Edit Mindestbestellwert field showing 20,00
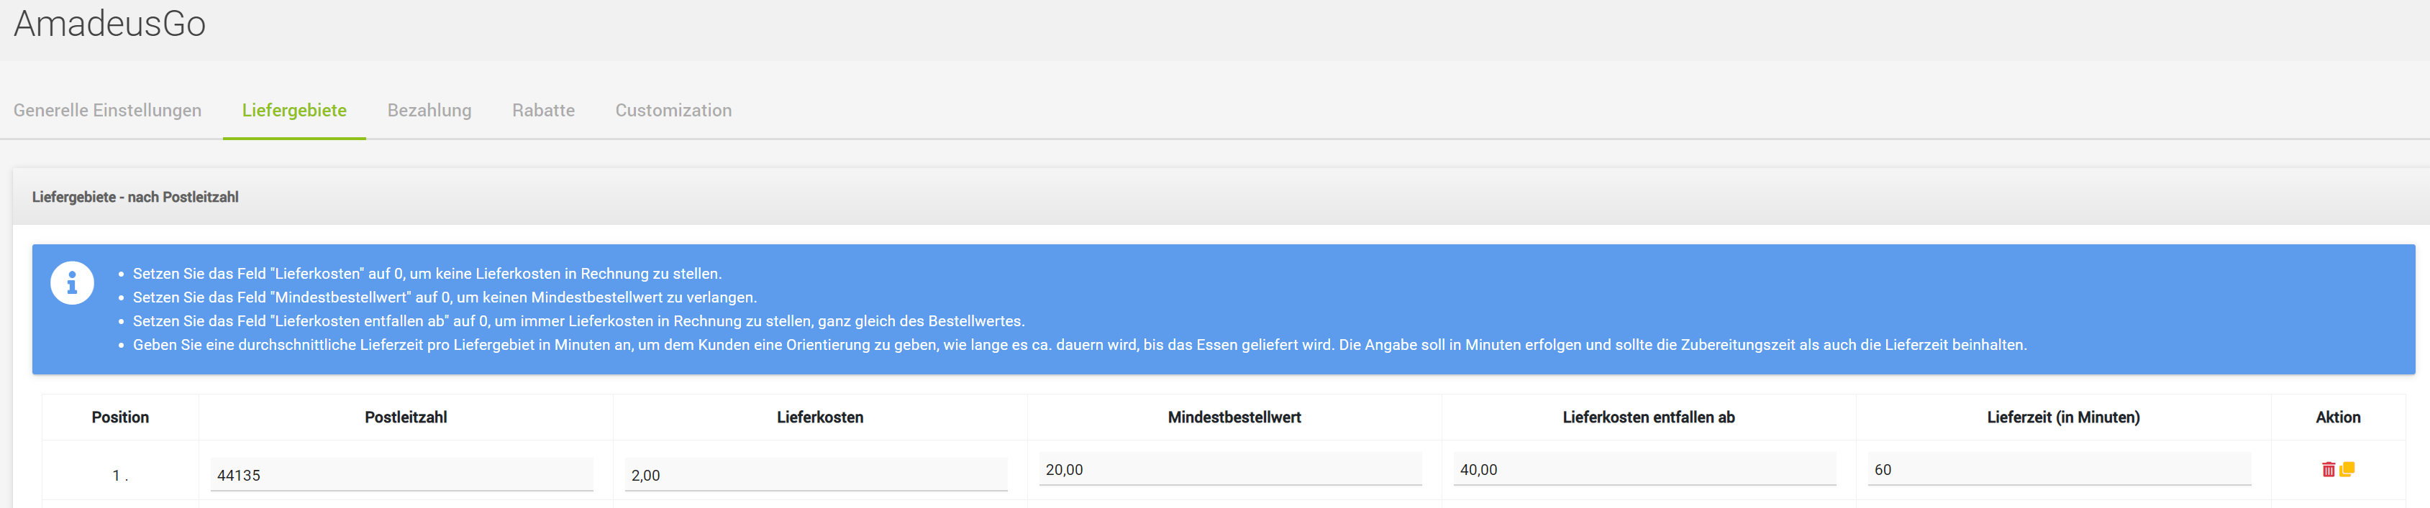 (x=1230, y=469)
